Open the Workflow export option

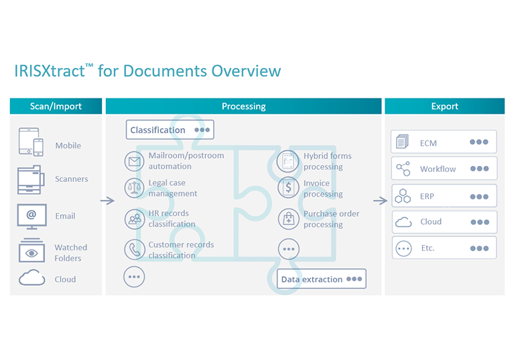(444, 169)
